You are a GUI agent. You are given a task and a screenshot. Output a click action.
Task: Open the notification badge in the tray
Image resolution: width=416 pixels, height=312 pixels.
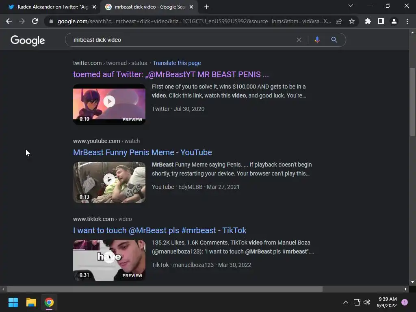(x=405, y=302)
